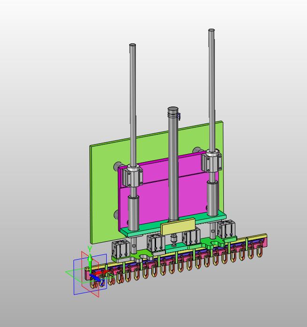Viewport: 307px width, 327px height.
Task: Select the right linear bearing block
Action: tap(212, 161)
